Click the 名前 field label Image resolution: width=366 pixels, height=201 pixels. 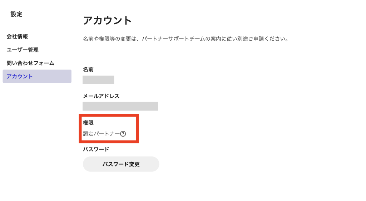coord(88,69)
